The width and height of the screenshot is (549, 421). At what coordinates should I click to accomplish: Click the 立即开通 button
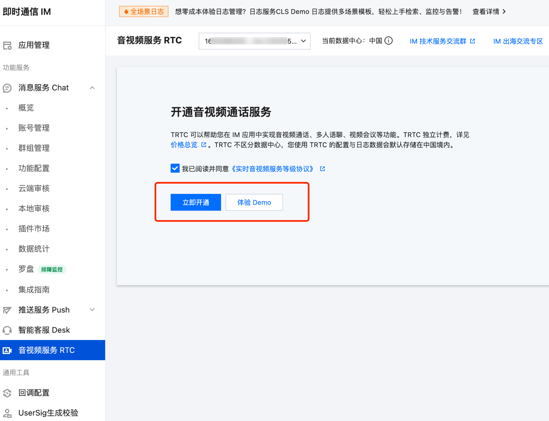tap(196, 202)
